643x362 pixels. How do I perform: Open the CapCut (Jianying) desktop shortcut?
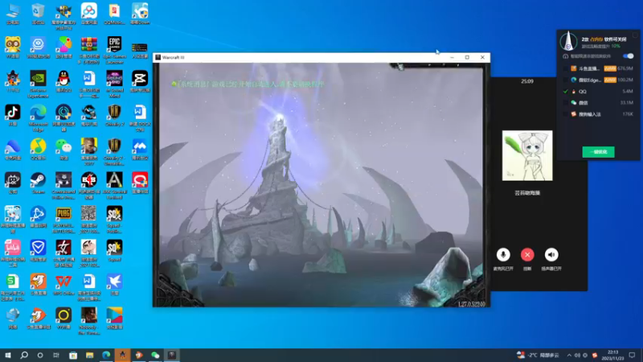(140, 81)
